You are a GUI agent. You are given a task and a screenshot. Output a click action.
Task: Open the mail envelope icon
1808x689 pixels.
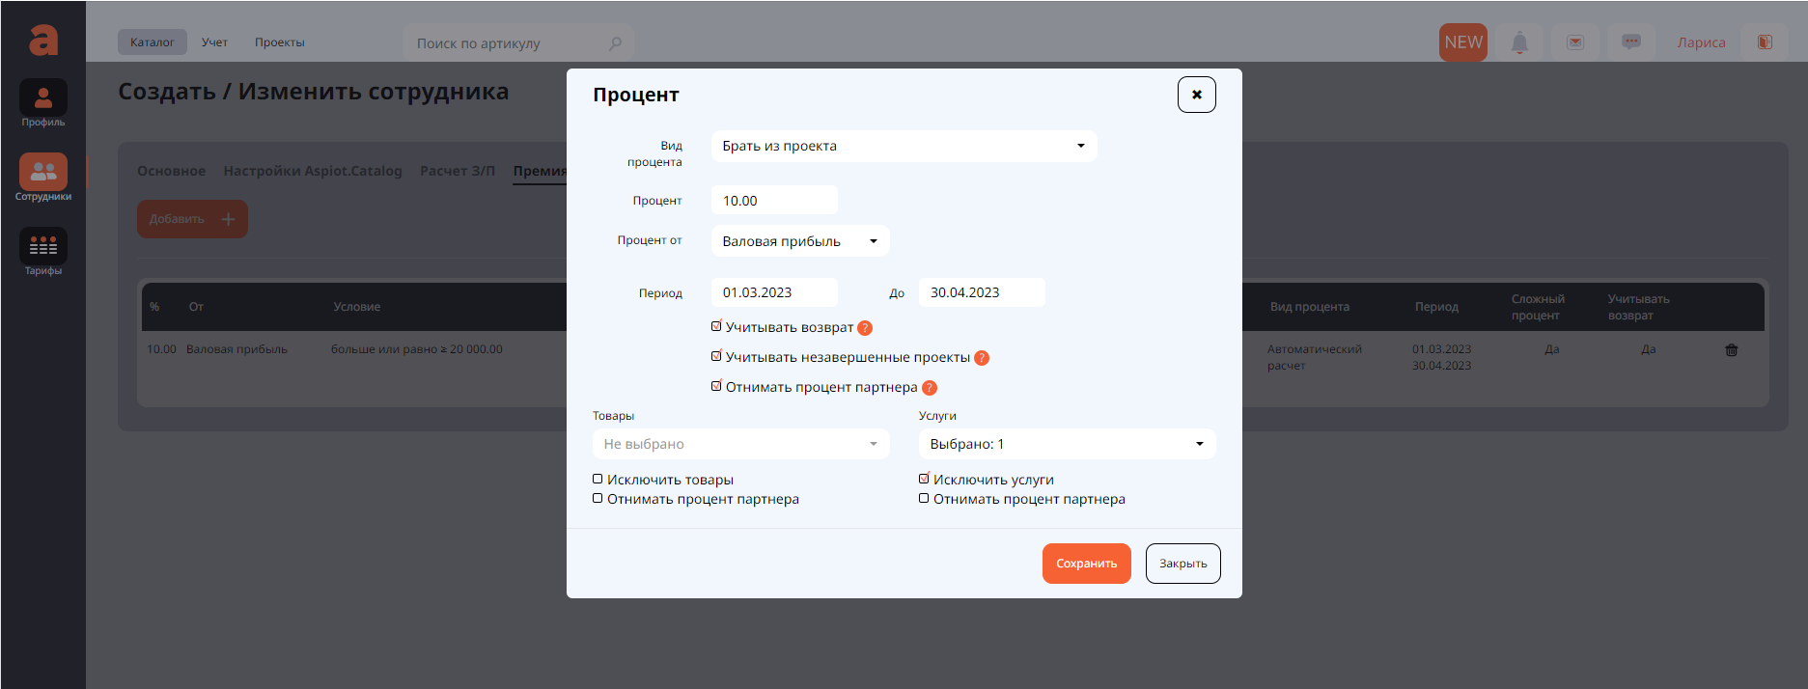pos(1575,42)
